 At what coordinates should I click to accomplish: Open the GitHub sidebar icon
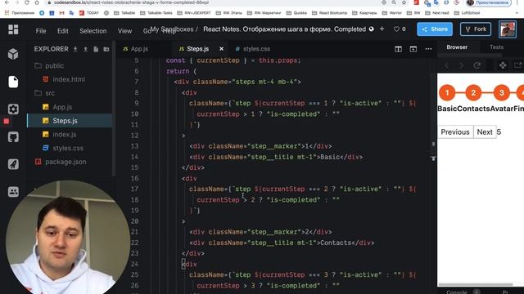coord(13,136)
